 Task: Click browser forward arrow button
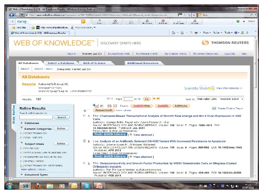click(x=18, y=15)
